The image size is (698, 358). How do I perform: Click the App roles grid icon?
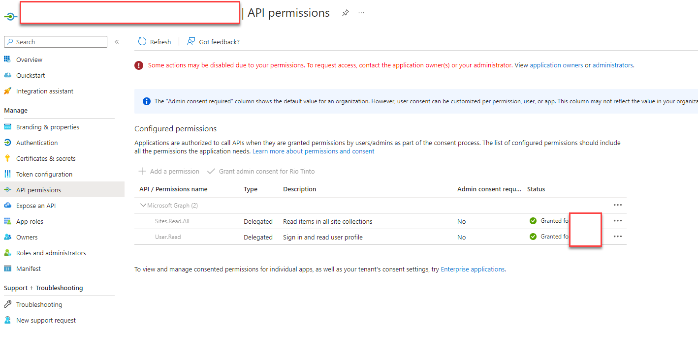tap(7, 221)
